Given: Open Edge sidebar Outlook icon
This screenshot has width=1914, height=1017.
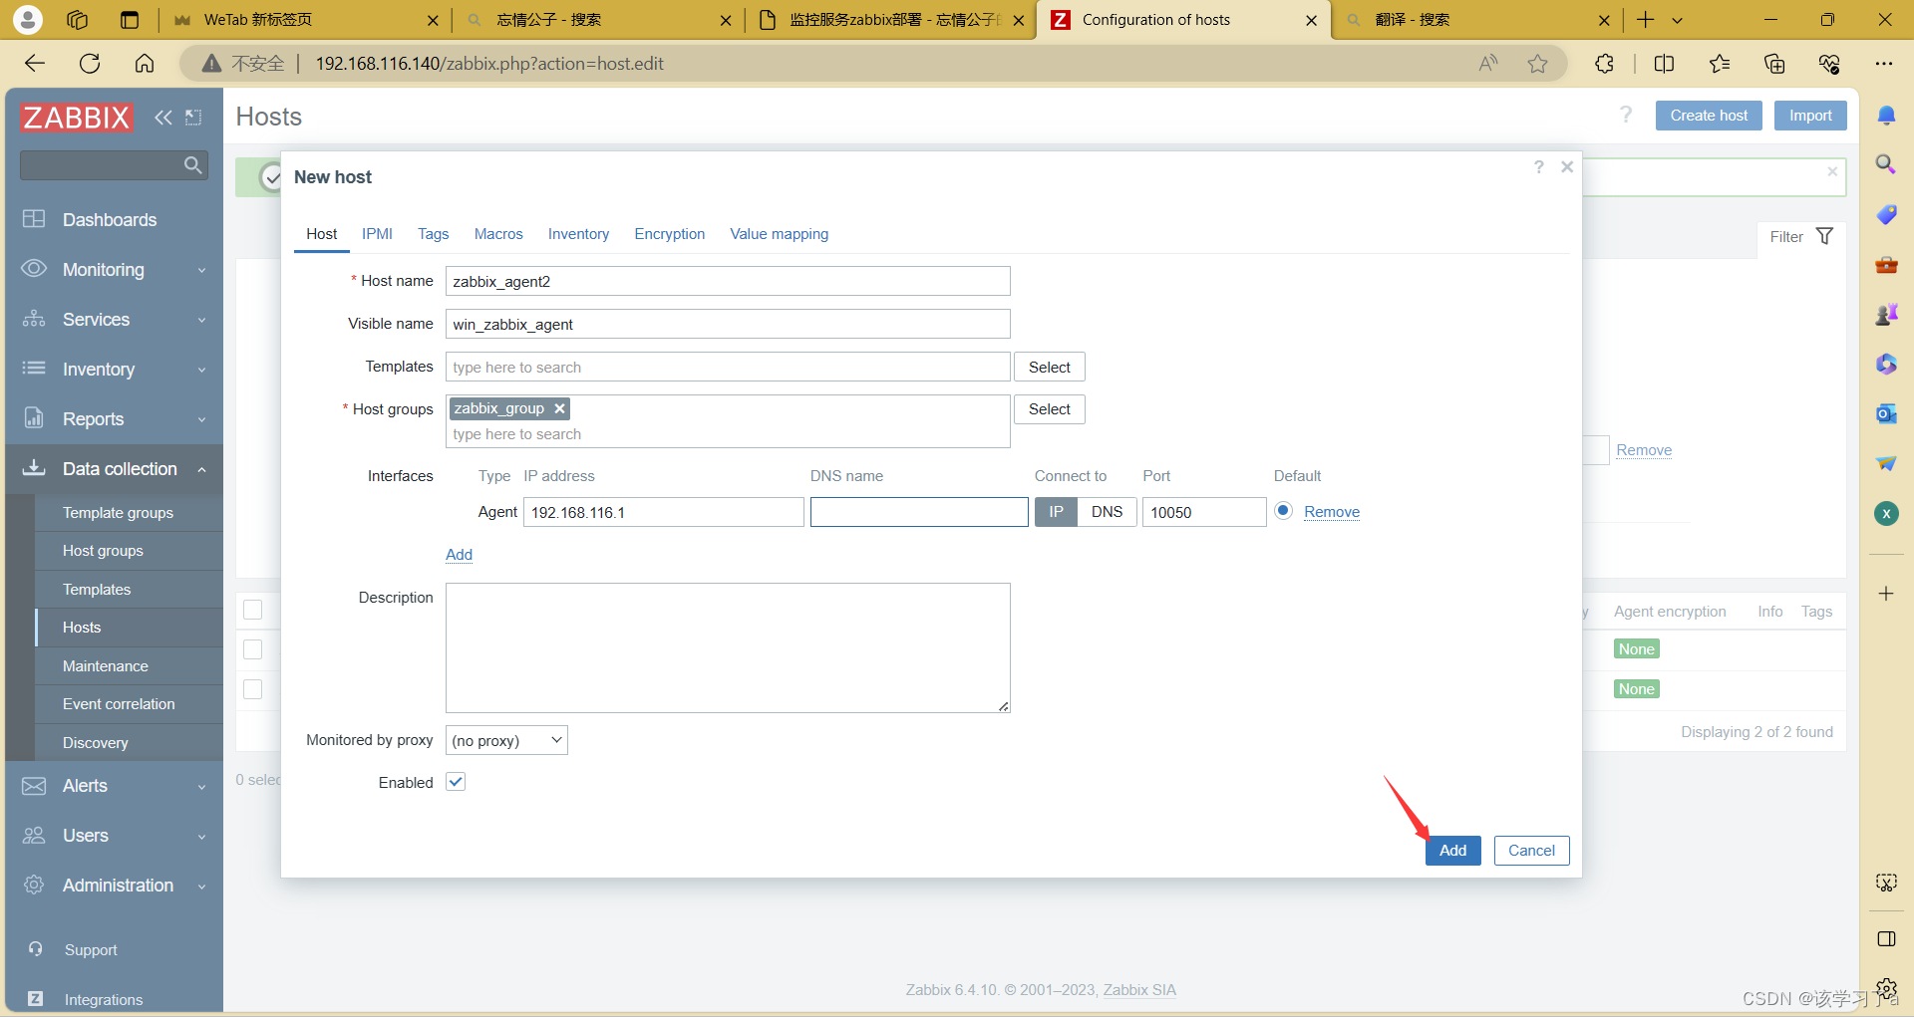Looking at the screenshot, I should [1886, 413].
